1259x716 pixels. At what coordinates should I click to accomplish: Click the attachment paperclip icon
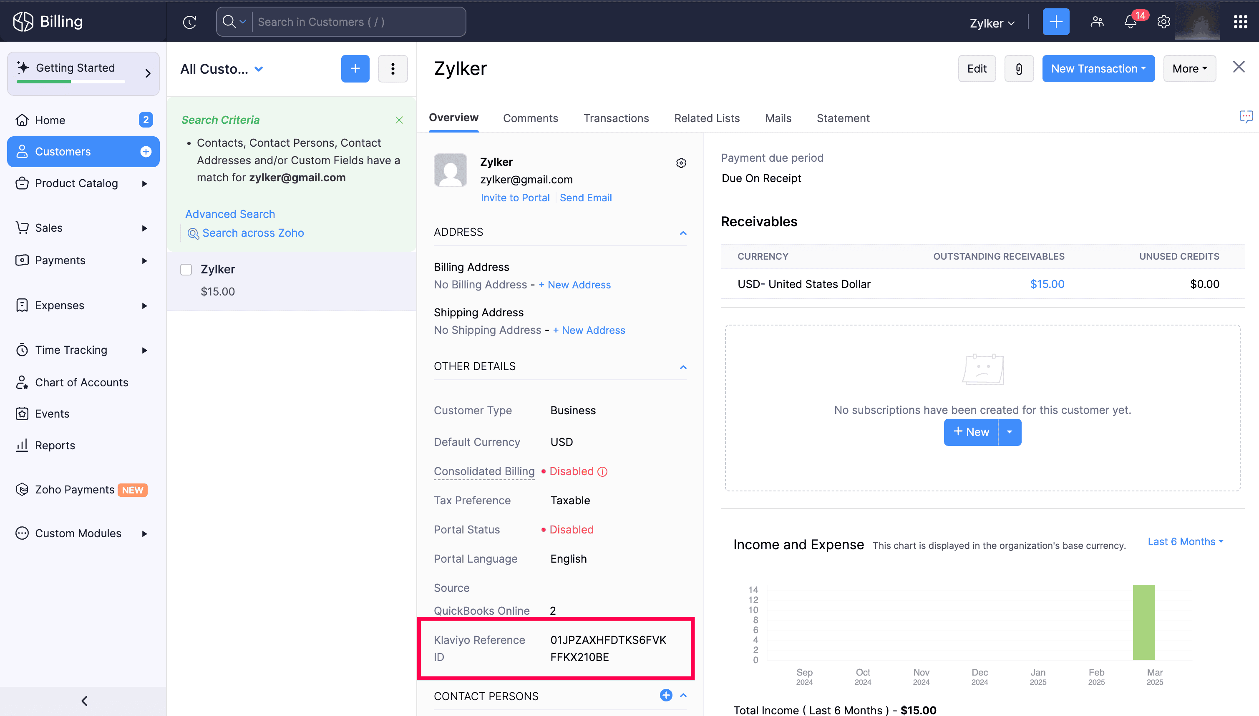click(1019, 68)
